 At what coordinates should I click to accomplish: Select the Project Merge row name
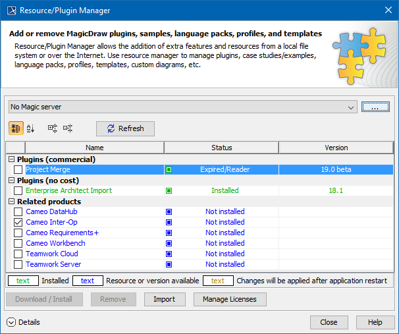pos(48,169)
